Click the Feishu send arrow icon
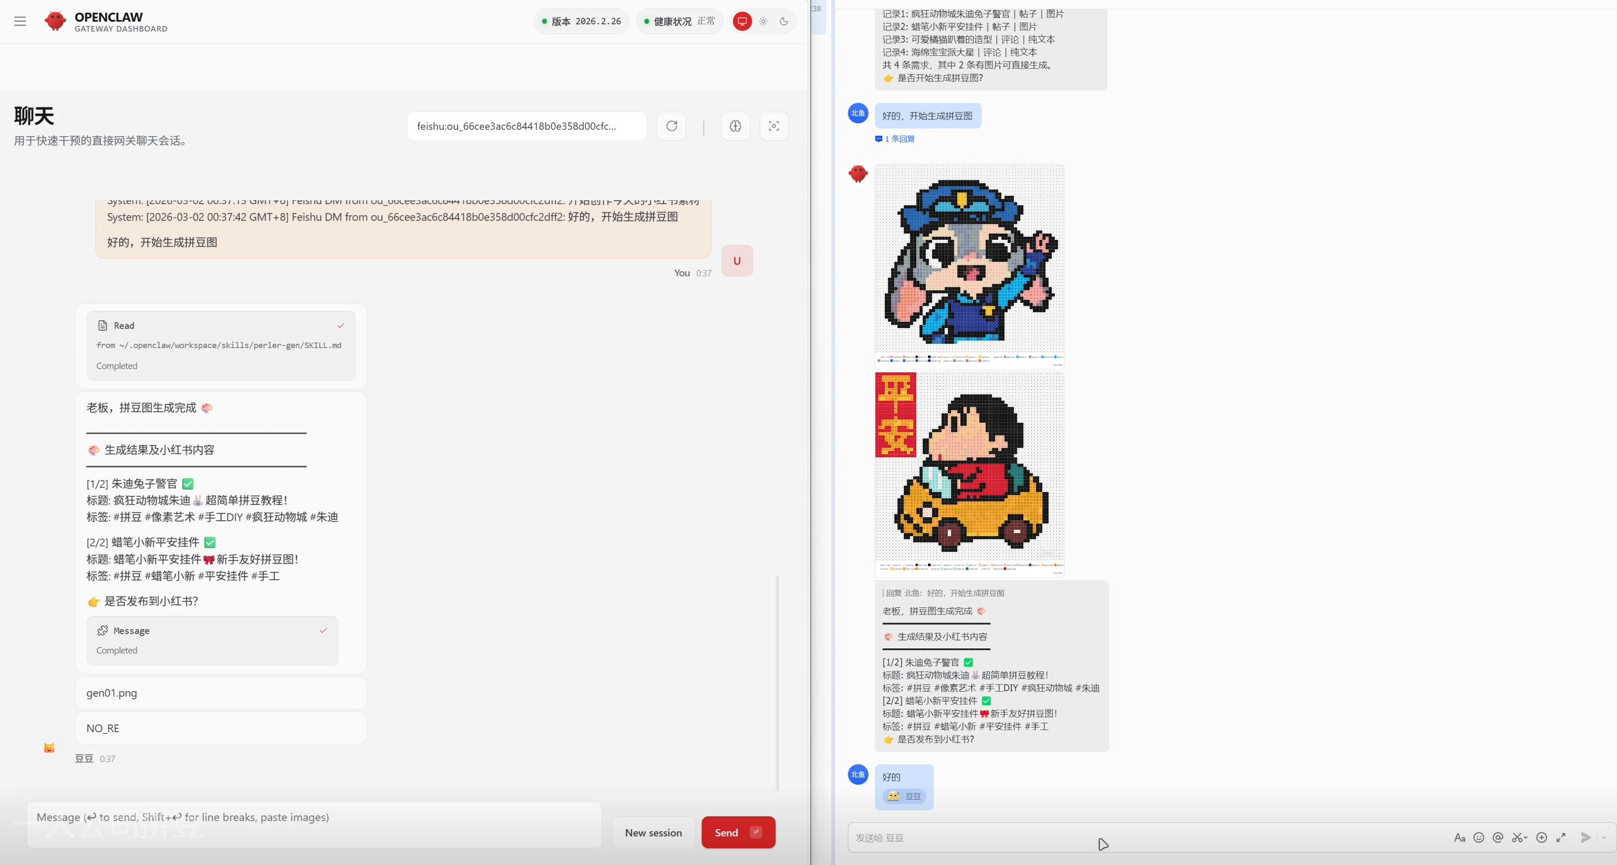The height and width of the screenshot is (865, 1617). 1586,838
